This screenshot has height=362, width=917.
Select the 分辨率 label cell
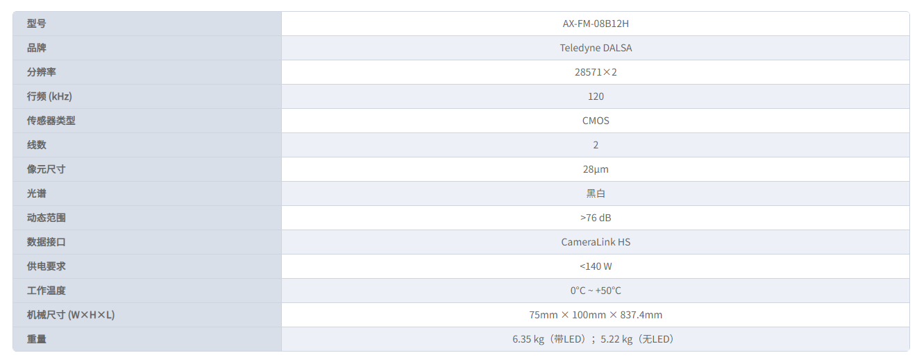click(x=147, y=72)
